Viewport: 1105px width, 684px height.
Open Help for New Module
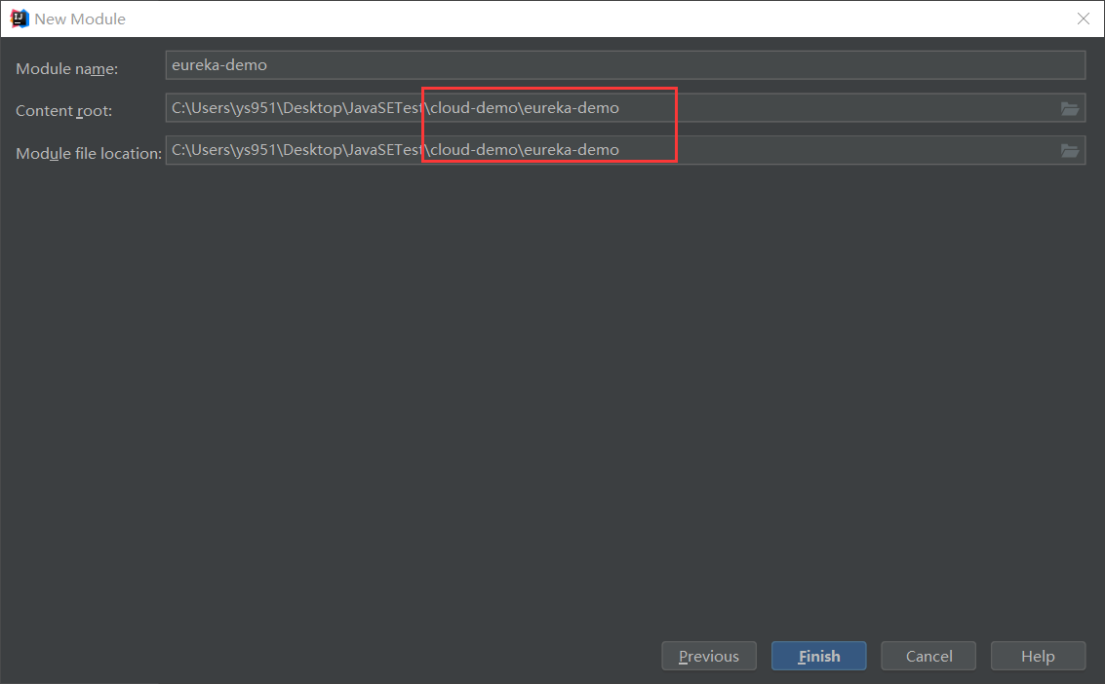[1038, 656]
